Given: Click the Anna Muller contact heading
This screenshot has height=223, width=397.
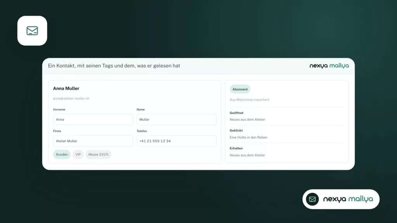Looking at the screenshot, I should pyautogui.click(x=66, y=89).
